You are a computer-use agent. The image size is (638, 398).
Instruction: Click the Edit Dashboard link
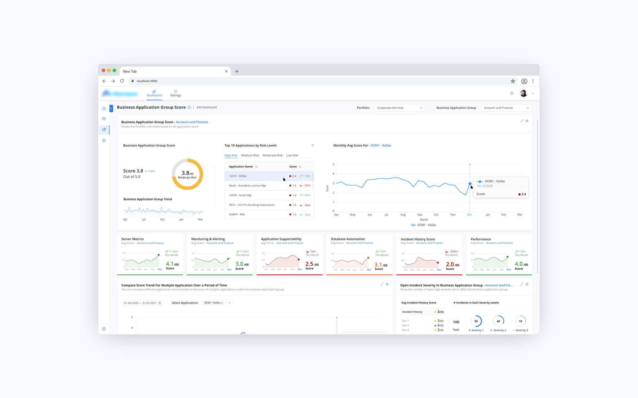coord(206,107)
